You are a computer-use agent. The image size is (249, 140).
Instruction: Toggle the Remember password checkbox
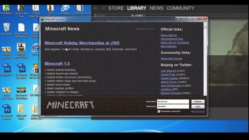click(x=159, y=111)
